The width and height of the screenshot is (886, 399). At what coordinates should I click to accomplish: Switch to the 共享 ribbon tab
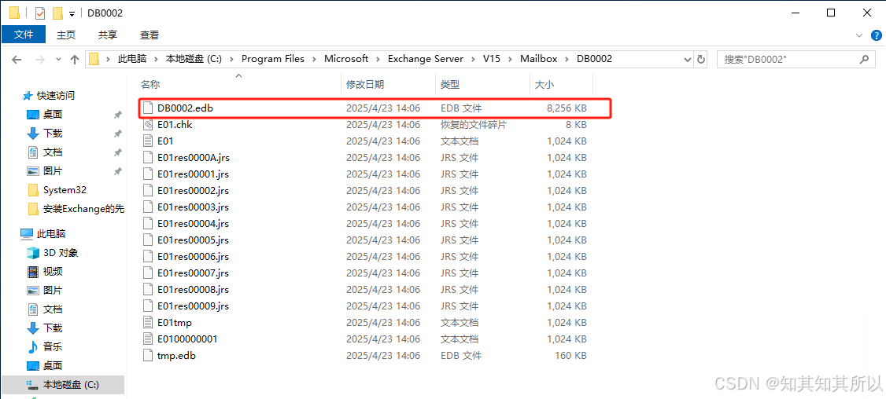107,35
